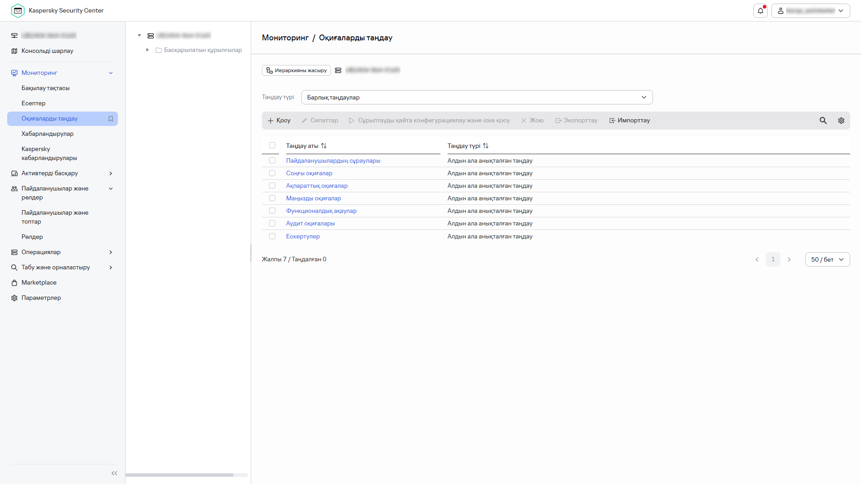Open the 50 / бет page size dropdown
This screenshot has height=484, width=861.
[x=827, y=259]
